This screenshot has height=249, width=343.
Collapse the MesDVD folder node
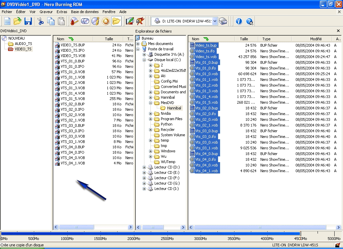(x=150, y=103)
